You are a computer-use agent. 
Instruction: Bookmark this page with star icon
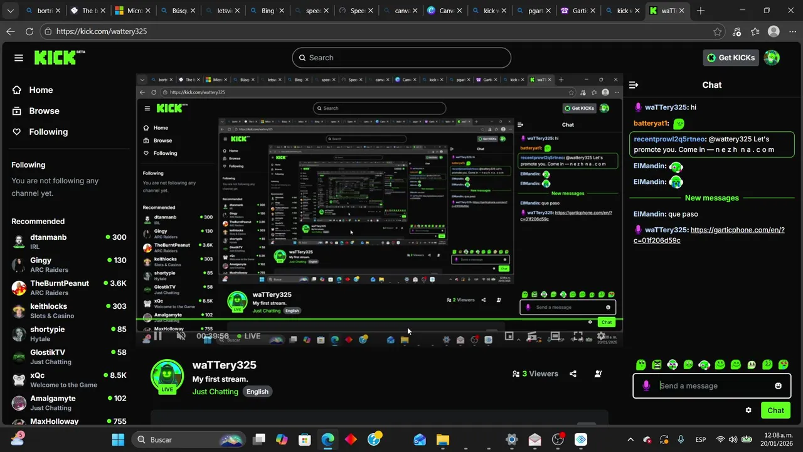717,31
